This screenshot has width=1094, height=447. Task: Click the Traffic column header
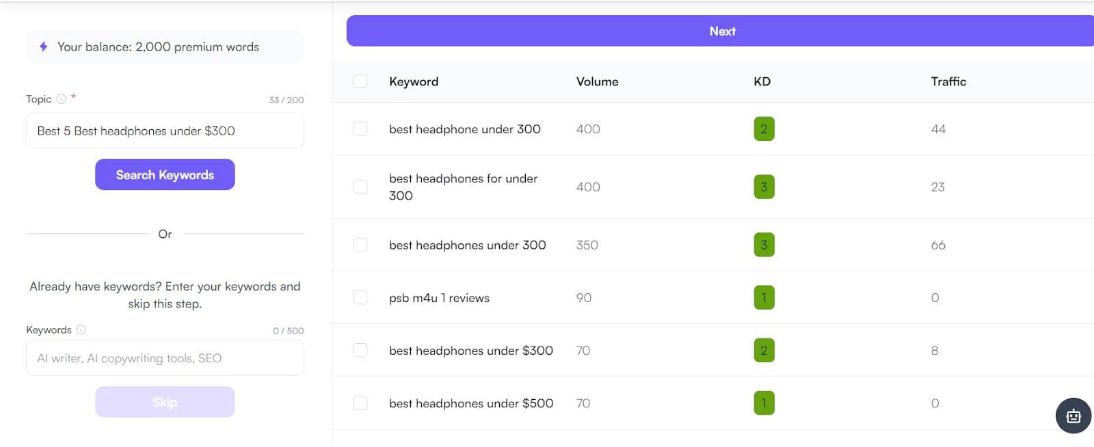pos(948,81)
